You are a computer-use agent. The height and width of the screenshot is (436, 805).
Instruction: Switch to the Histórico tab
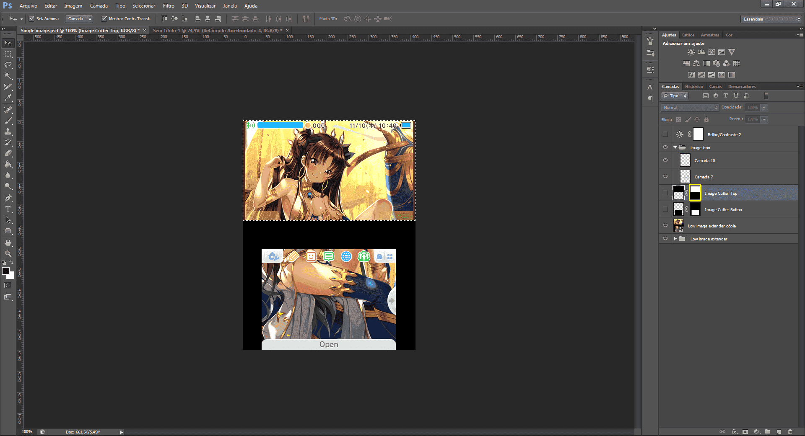click(x=694, y=87)
